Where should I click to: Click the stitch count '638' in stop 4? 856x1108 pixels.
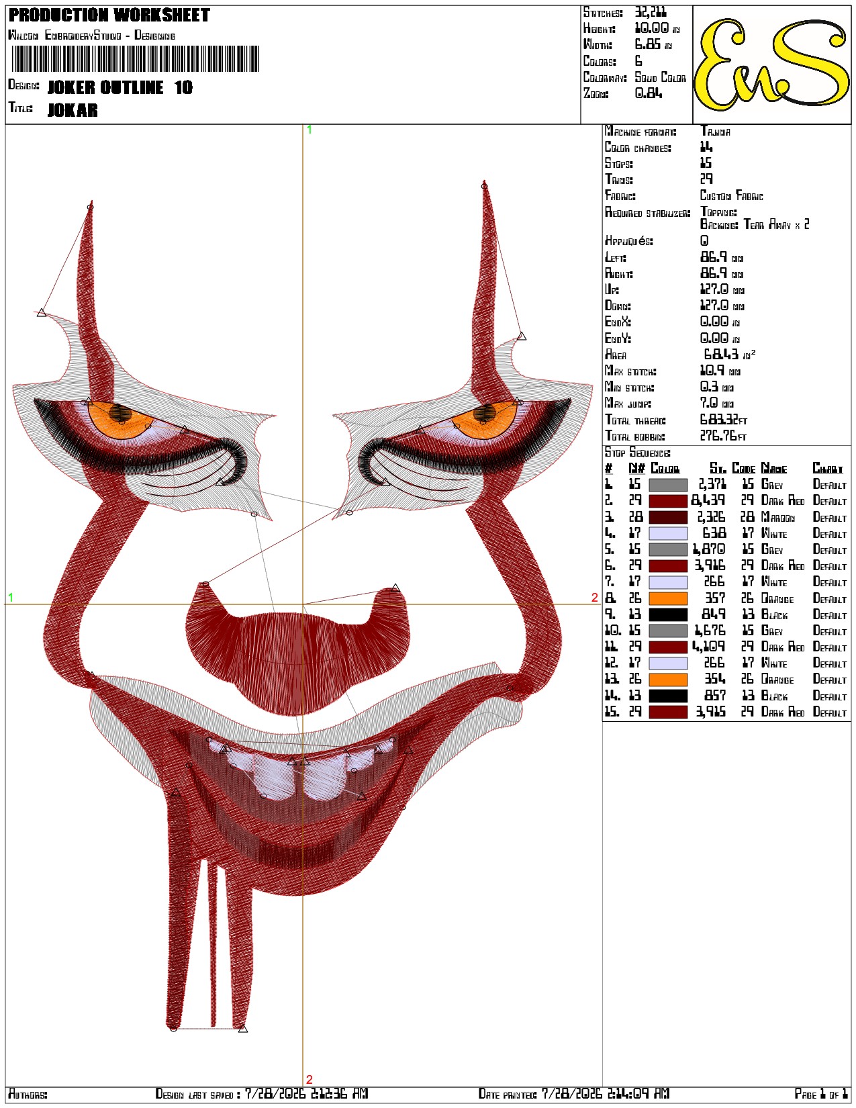click(714, 534)
